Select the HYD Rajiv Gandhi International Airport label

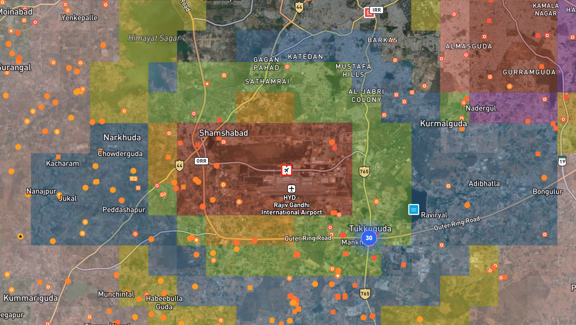[x=291, y=205]
